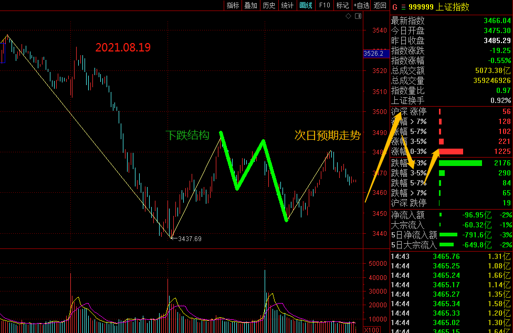This screenshot has height=333, width=513.
Task: Add the index to watchlist with +自选
Action: point(361,5)
